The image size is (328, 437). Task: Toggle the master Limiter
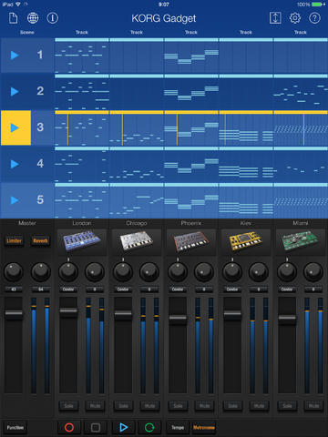point(15,240)
